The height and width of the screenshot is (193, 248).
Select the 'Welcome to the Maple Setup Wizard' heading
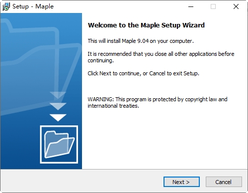click(x=146, y=25)
